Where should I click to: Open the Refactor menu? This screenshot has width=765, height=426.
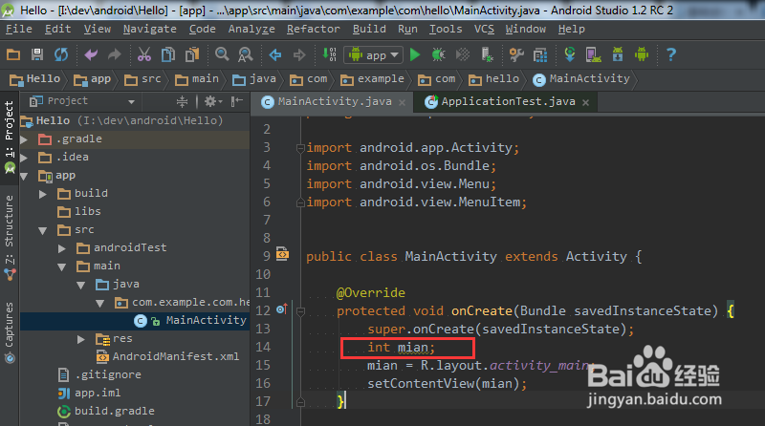(314, 30)
